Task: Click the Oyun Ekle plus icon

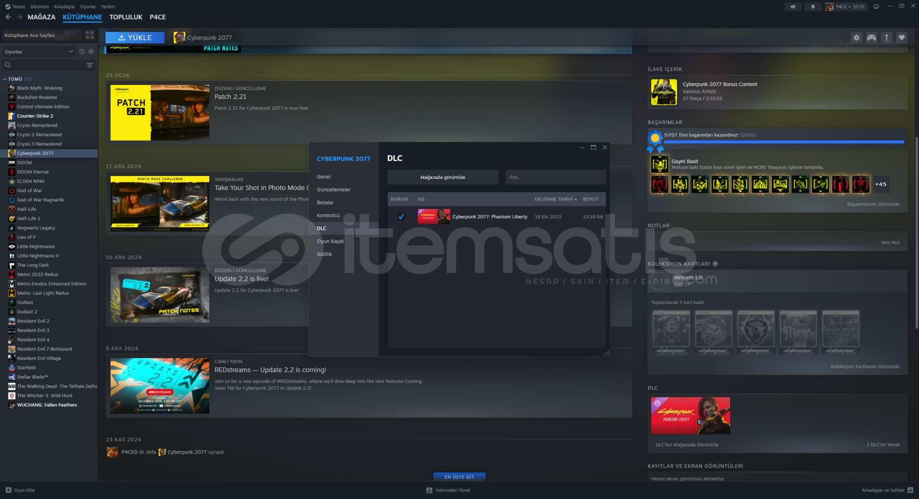Action: click(x=8, y=490)
